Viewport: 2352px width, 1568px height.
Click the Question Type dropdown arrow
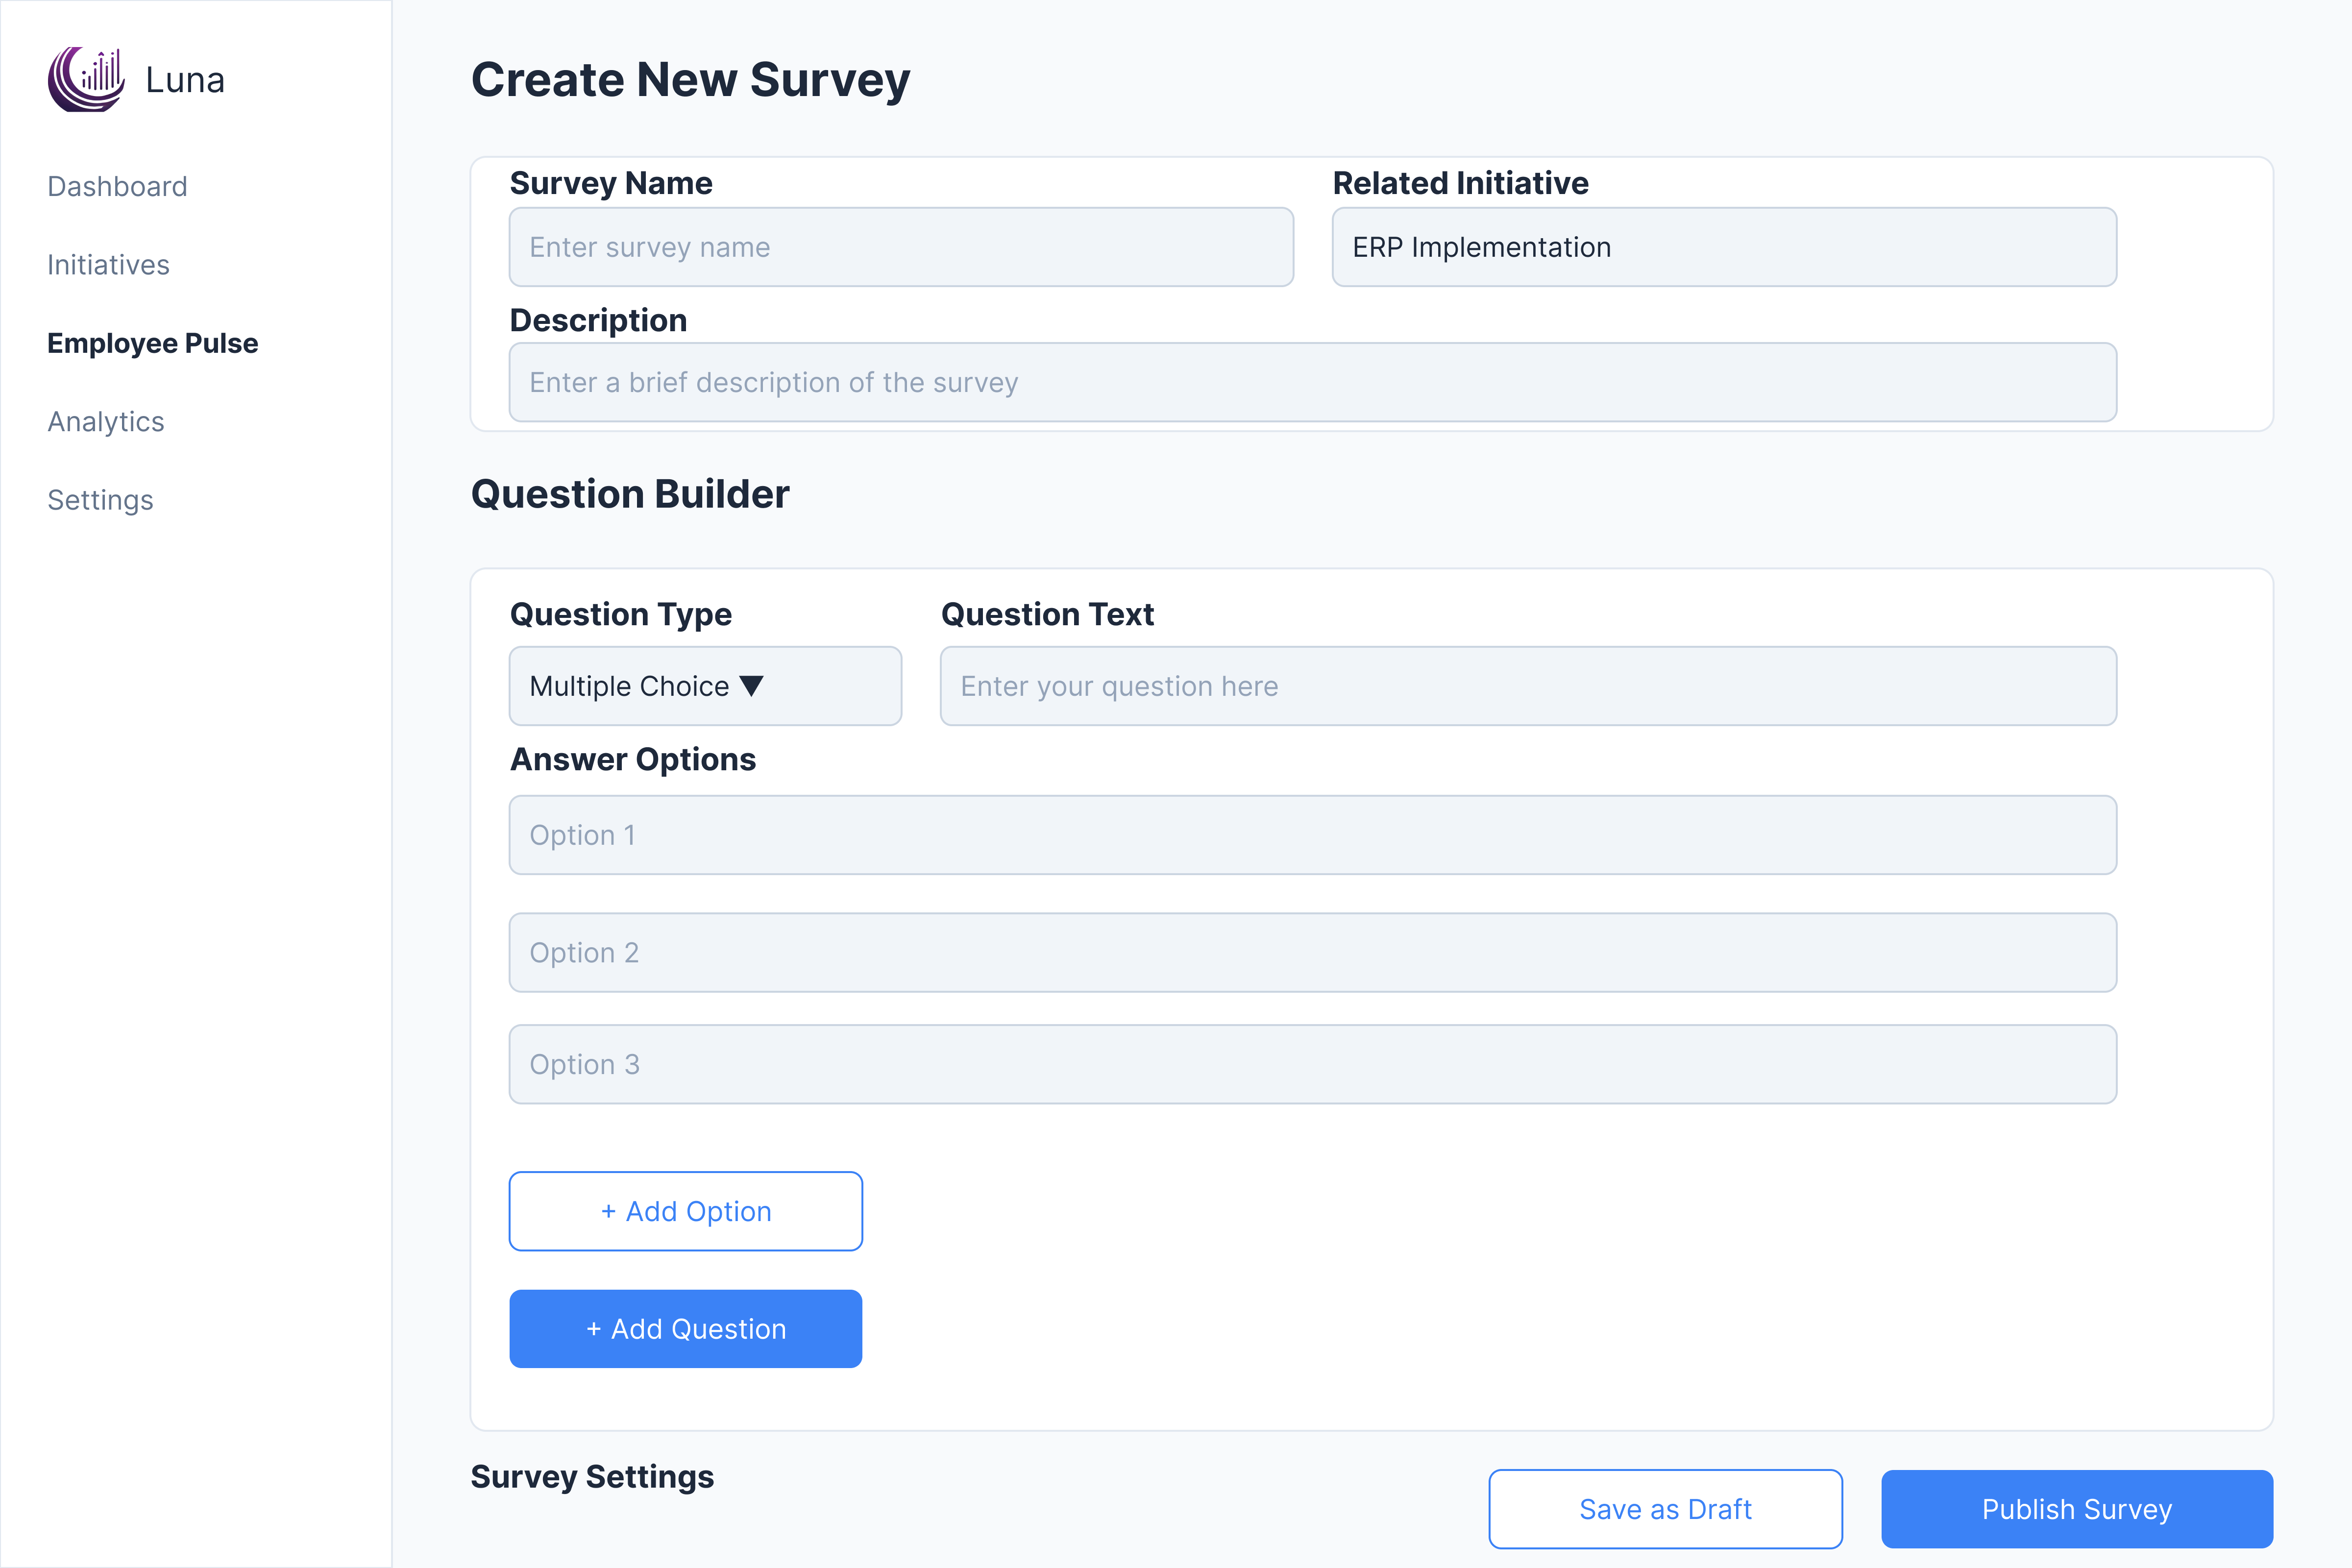tap(751, 686)
